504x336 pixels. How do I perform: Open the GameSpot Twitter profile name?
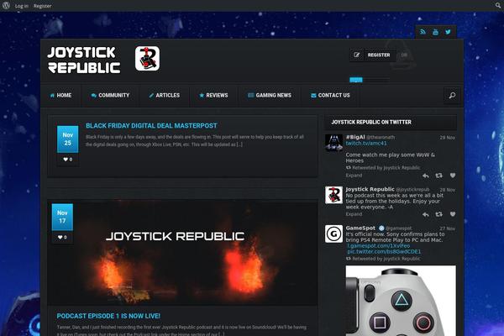(x=360, y=228)
